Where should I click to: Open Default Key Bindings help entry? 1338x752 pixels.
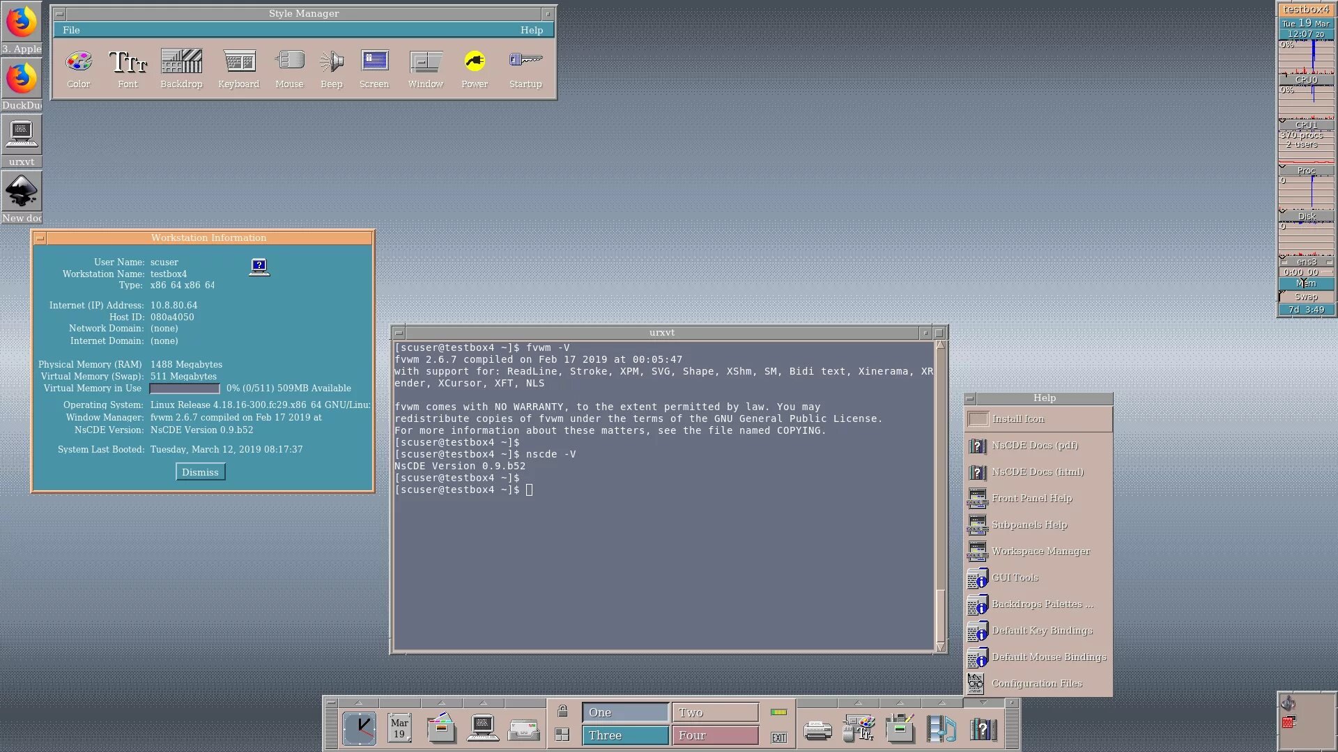[1042, 631]
